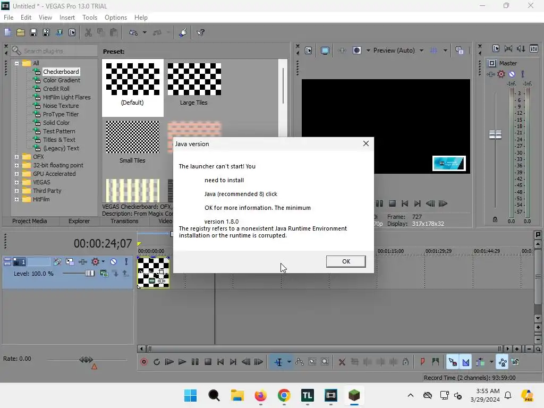Viewport: 544px width, 408px height.
Task: Toggle Lock Envelopes to Events icon
Action: tap(502, 362)
